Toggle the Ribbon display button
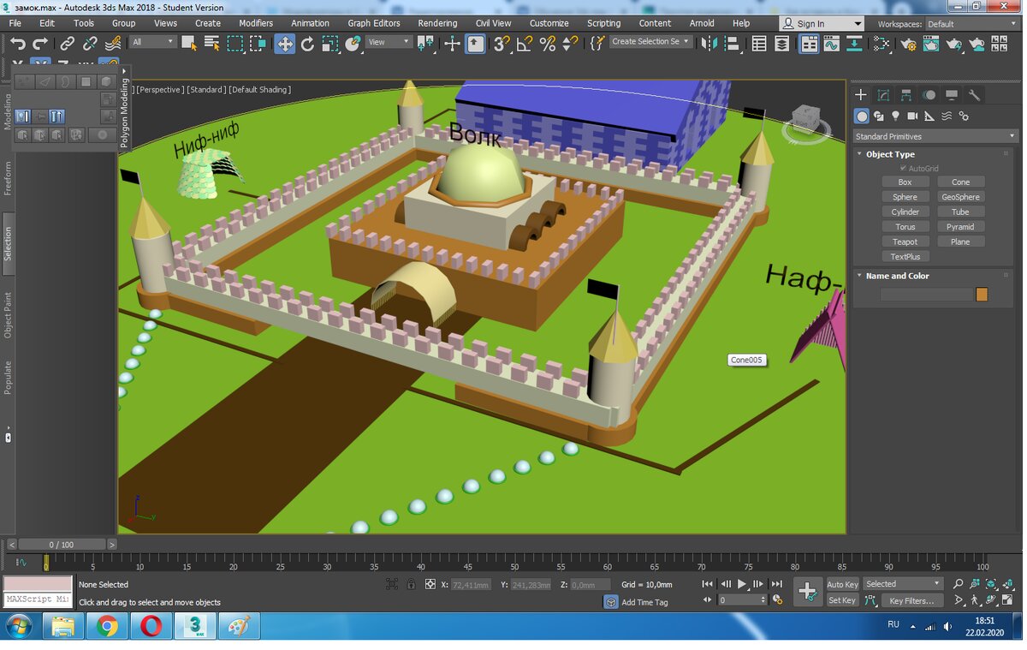 pos(809,44)
